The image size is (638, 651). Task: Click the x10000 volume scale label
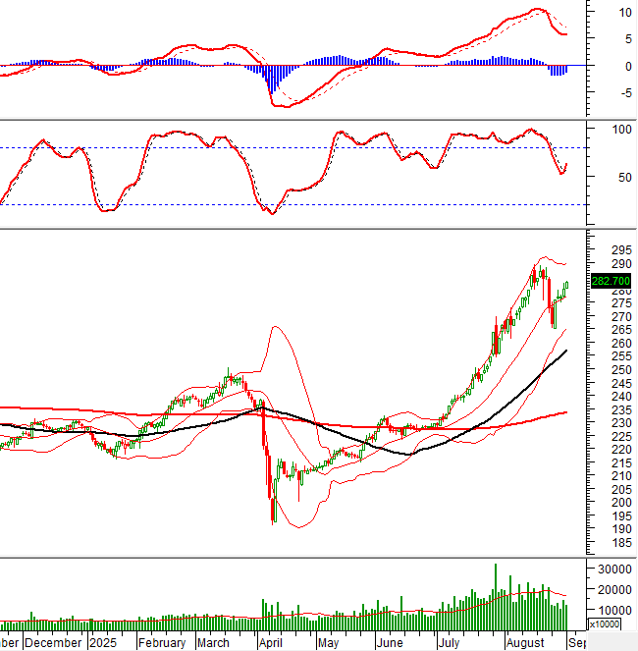pyautogui.click(x=606, y=624)
